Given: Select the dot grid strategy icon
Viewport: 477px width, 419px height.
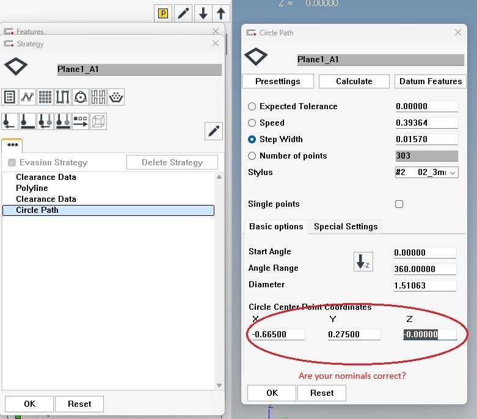Looking at the screenshot, I should tap(45, 97).
